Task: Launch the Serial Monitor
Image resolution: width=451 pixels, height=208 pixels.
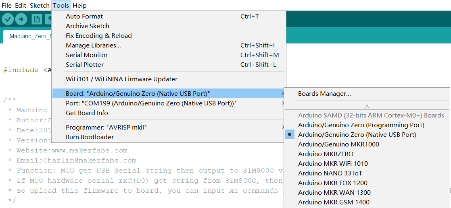Action: [x=169, y=55]
